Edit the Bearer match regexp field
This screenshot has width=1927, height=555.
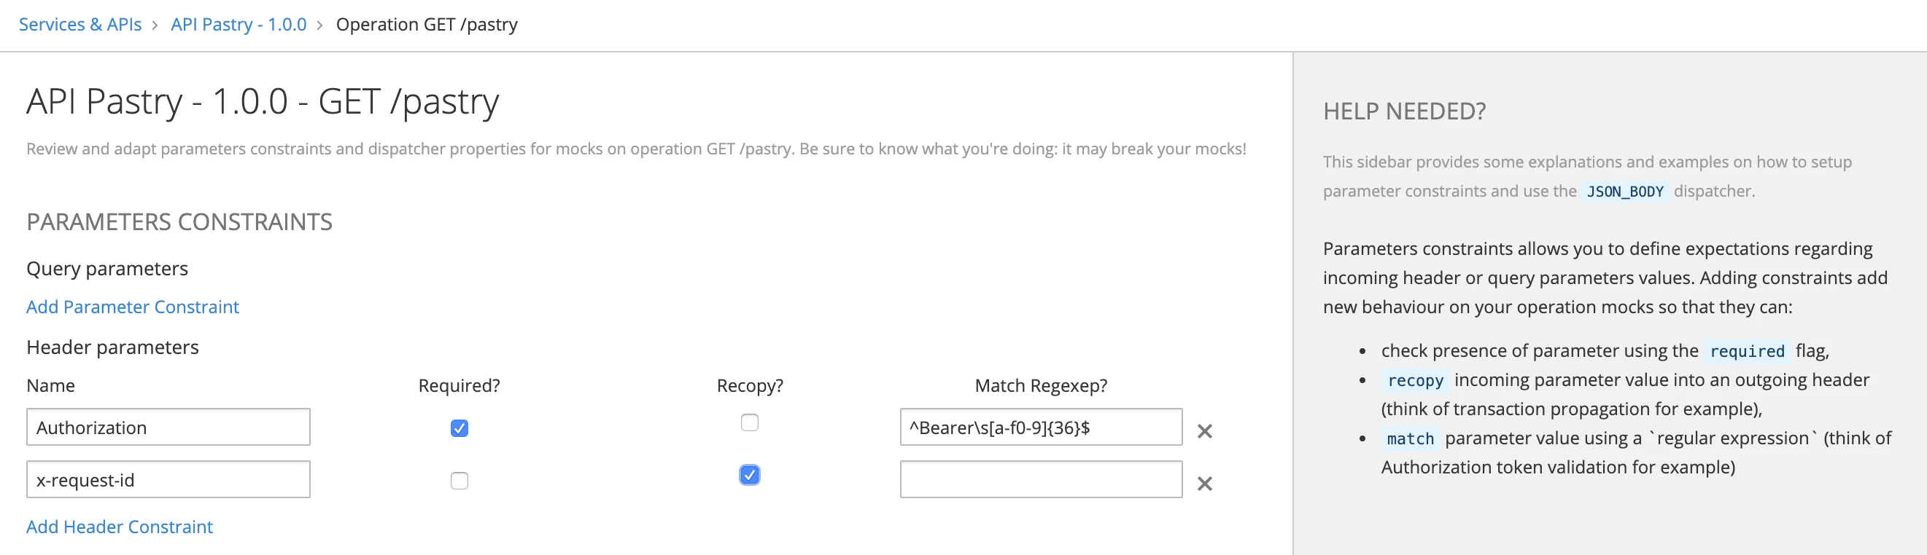click(x=1041, y=428)
